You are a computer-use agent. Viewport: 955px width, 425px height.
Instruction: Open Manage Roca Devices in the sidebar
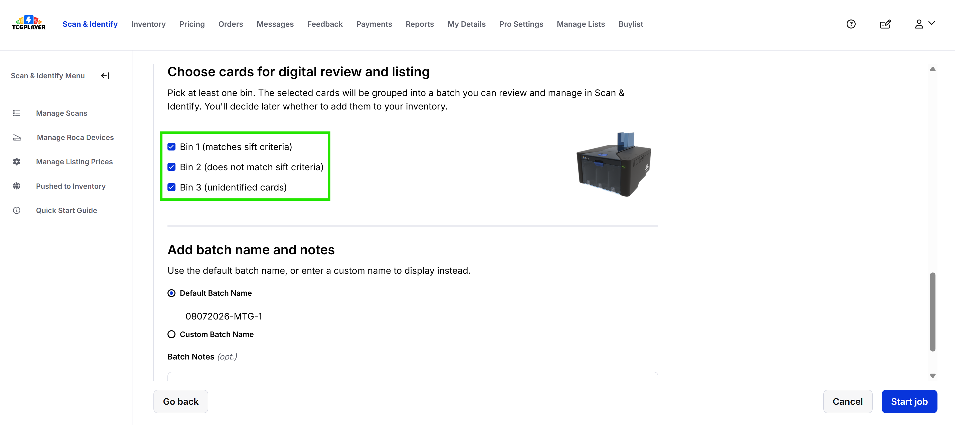coord(75,138)
